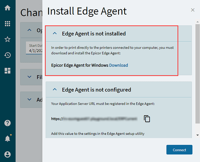Collapse 'Edge Agent is not configured' section
200x162 pixels.
click(x=55, y=89)
